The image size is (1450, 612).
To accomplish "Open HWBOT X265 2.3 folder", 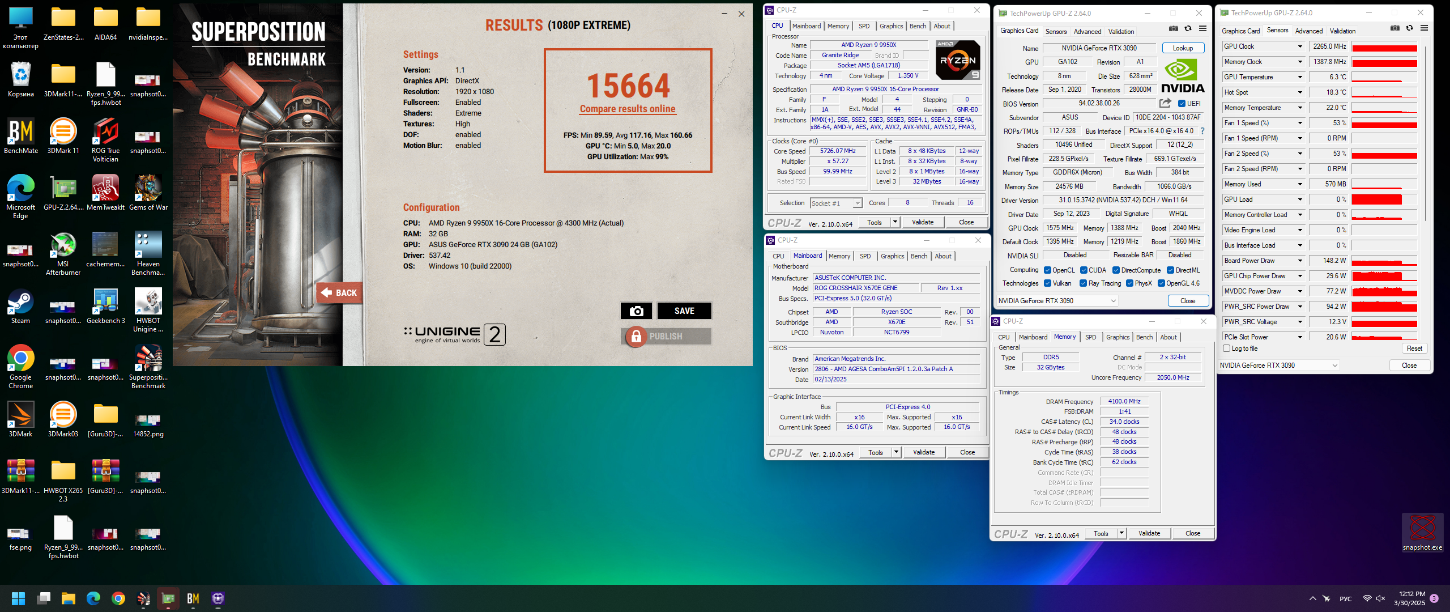I will click(63, 481).
